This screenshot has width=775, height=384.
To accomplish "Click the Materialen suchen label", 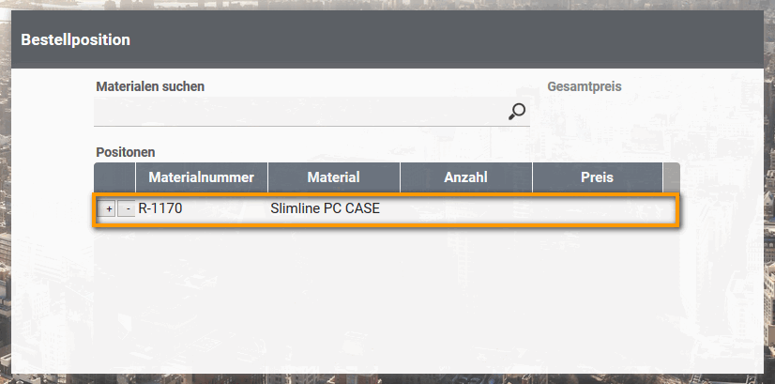I will [150, 86].
